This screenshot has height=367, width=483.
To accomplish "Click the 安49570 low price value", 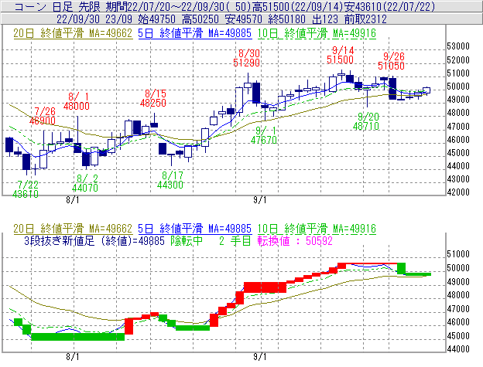I will (x=243, y=19).
